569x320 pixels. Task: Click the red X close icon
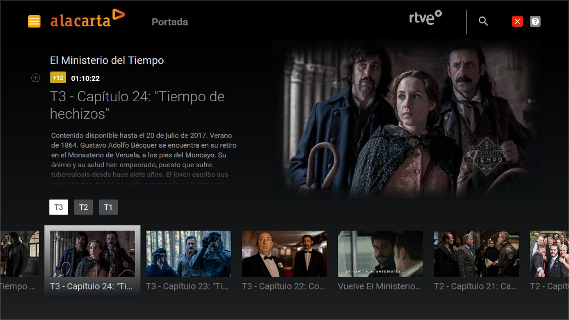pos(517,21)
